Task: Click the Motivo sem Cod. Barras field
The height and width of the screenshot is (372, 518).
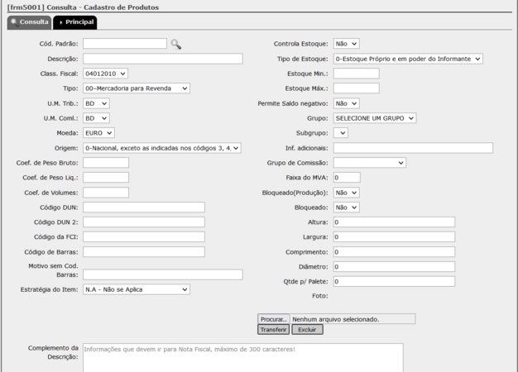Action: click(163, 274)
